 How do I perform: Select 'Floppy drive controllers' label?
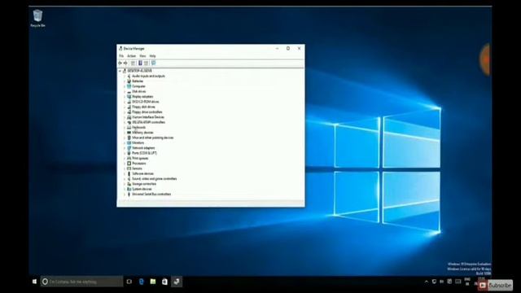coord(147,112)
